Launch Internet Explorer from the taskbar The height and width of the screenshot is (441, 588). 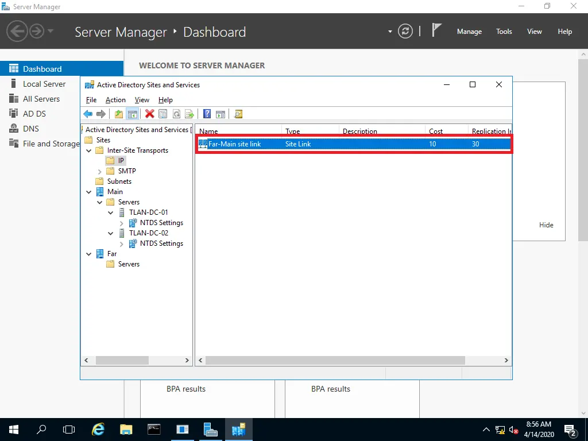pyautogui.click(x=98, y=430)
